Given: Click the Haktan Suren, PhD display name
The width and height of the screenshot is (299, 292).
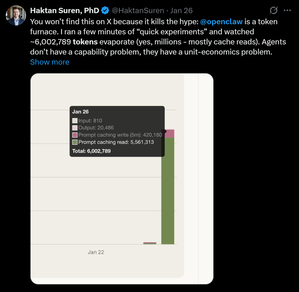Looking at the screenshot, I should (65, 10).
